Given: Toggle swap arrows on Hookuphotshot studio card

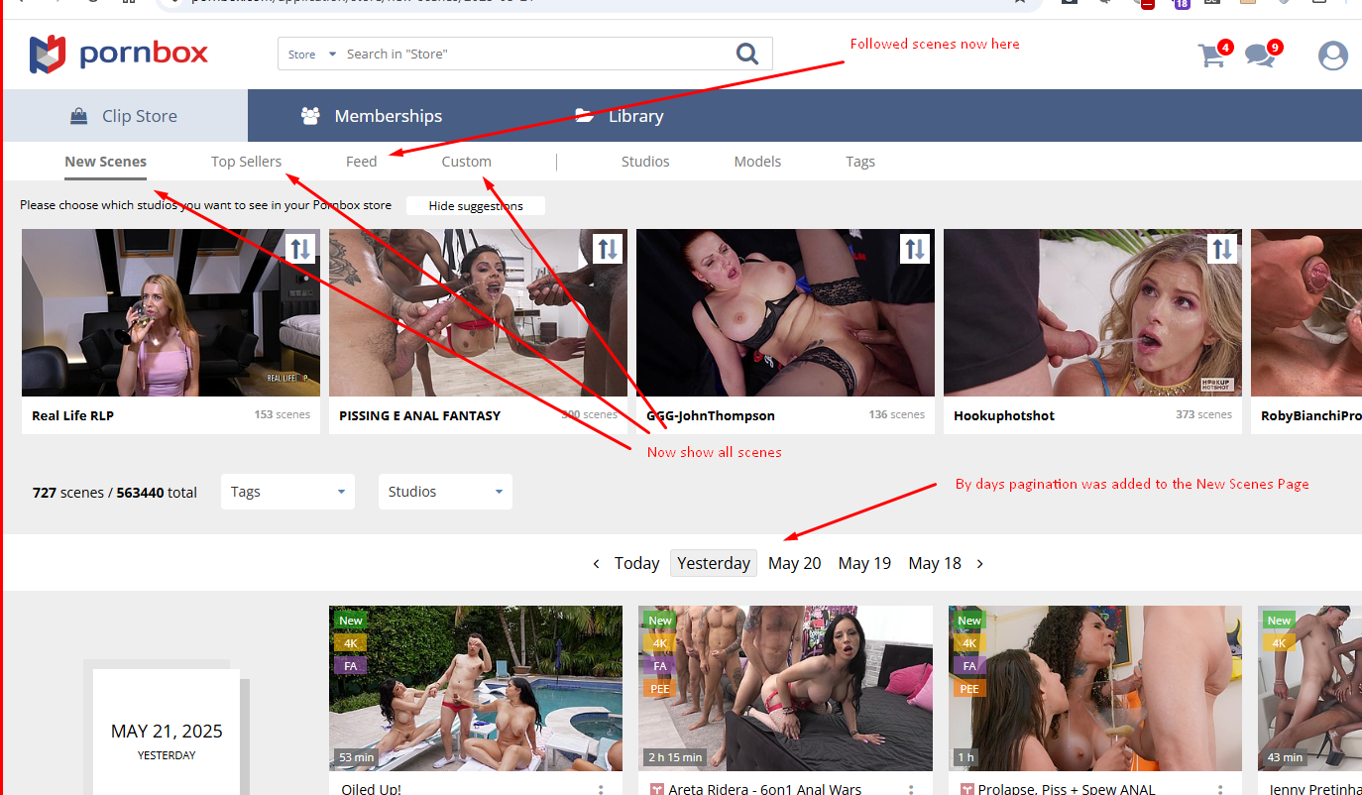Looking at the screenshot, I should tap(1222, 248).
